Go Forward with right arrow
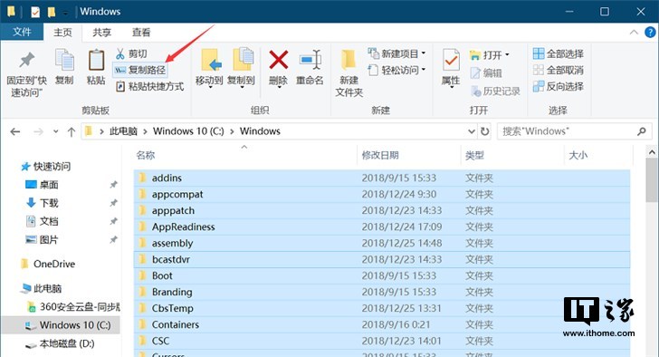The height and width of the screenshot is (357, 659). pyautogui.click(x=38, y=132)
